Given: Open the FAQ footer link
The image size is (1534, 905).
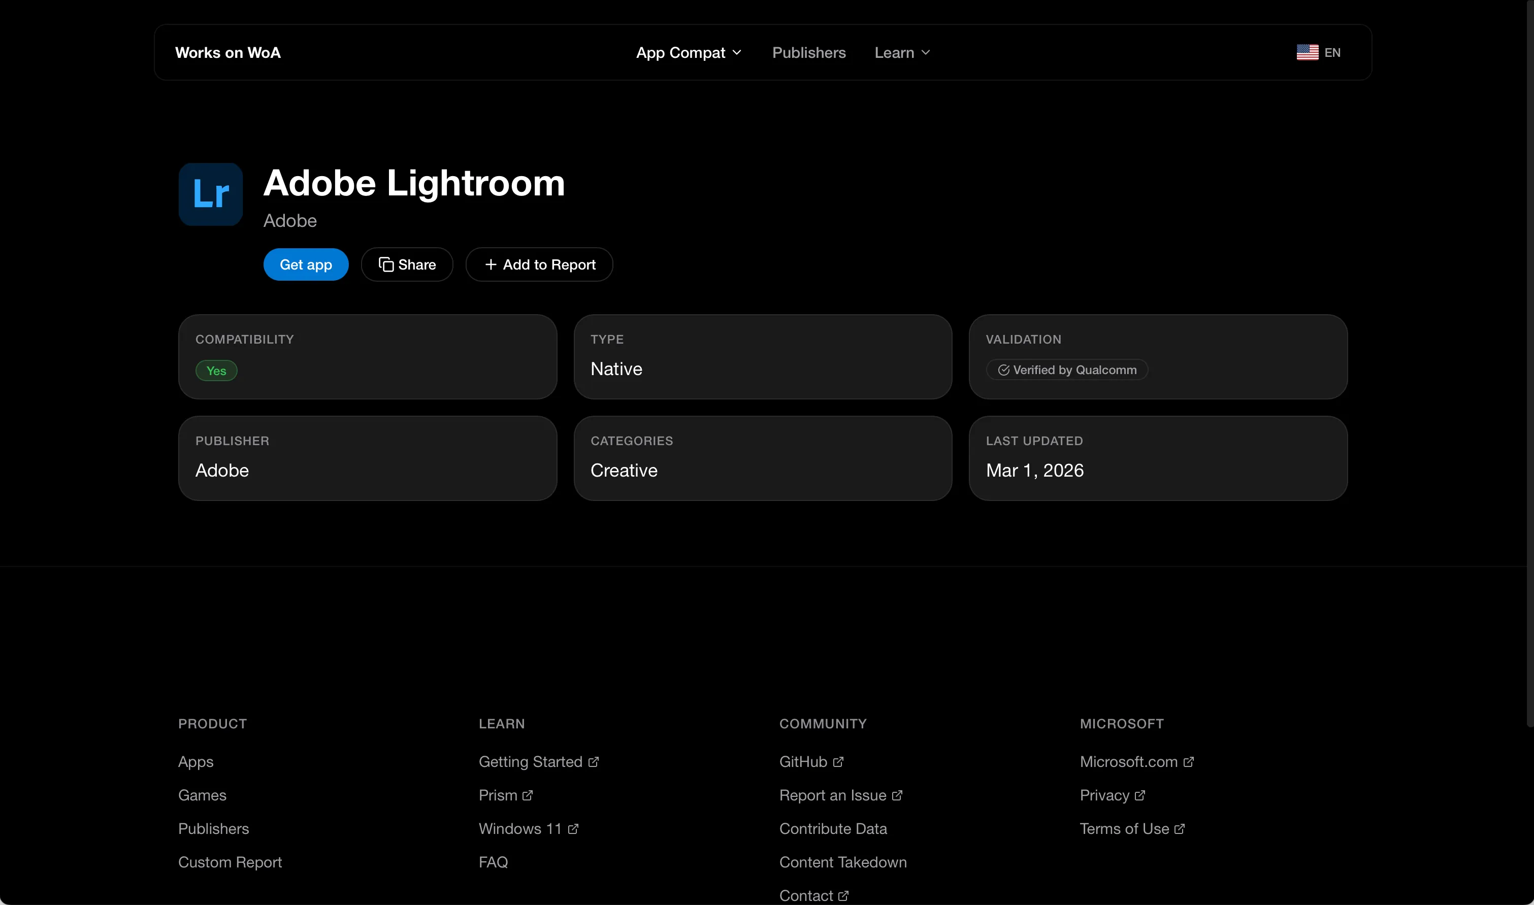Looking at the screenshot, I should (x=493, y=863).
